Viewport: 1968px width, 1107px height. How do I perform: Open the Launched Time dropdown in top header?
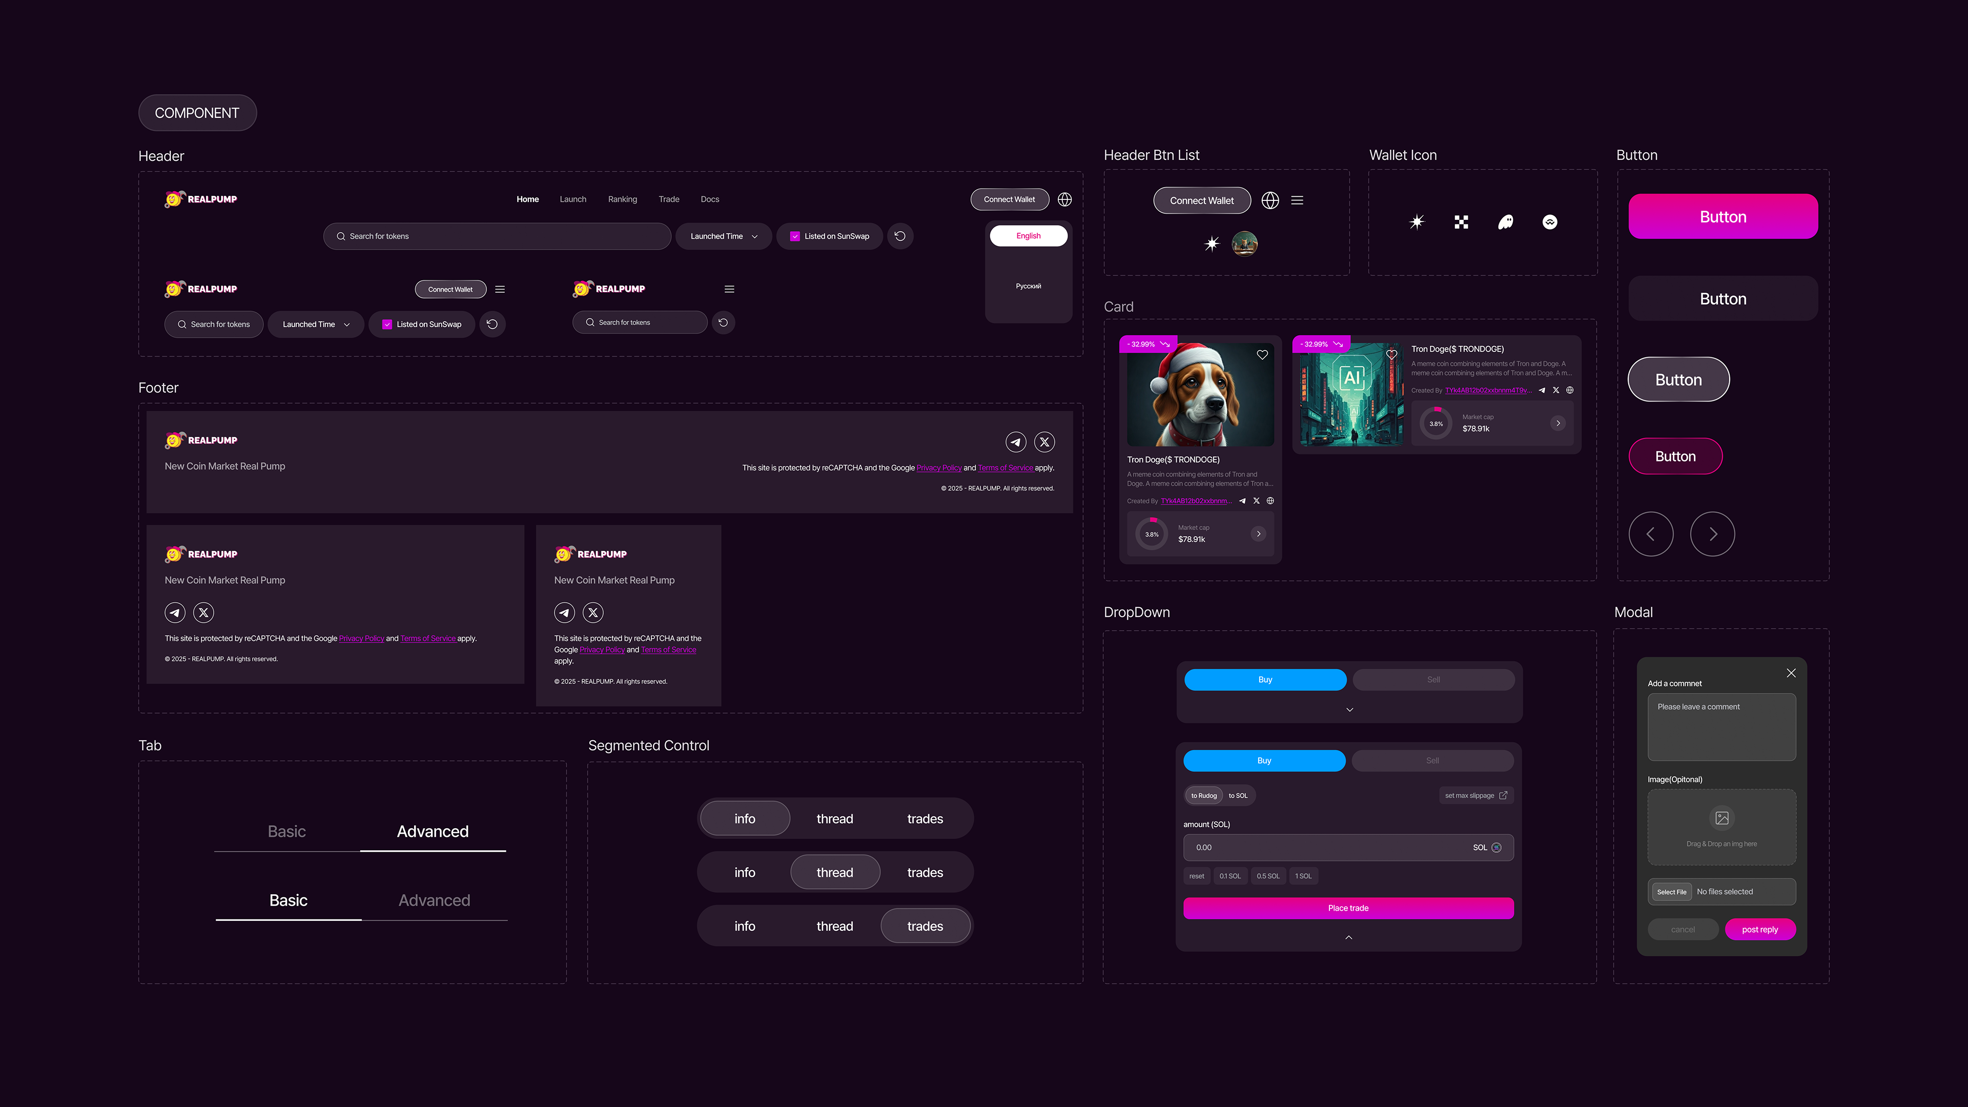pyautogui.click(x=723, y=236)
